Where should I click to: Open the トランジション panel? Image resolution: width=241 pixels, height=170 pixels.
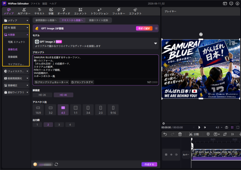click(99, 11)
